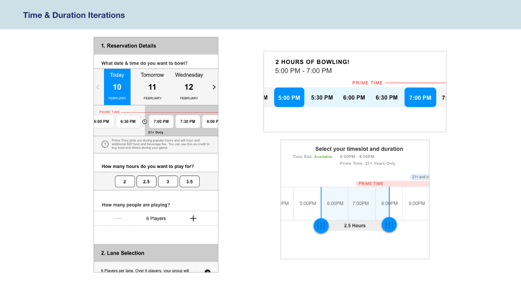Screen dimensions: 521x293
Task: Click the help icon in Lane Selection
Action: point(208,271)
